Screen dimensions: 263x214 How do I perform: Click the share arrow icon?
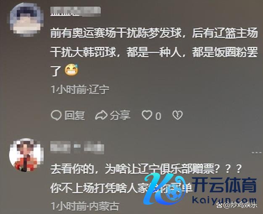tap(101, 115)
